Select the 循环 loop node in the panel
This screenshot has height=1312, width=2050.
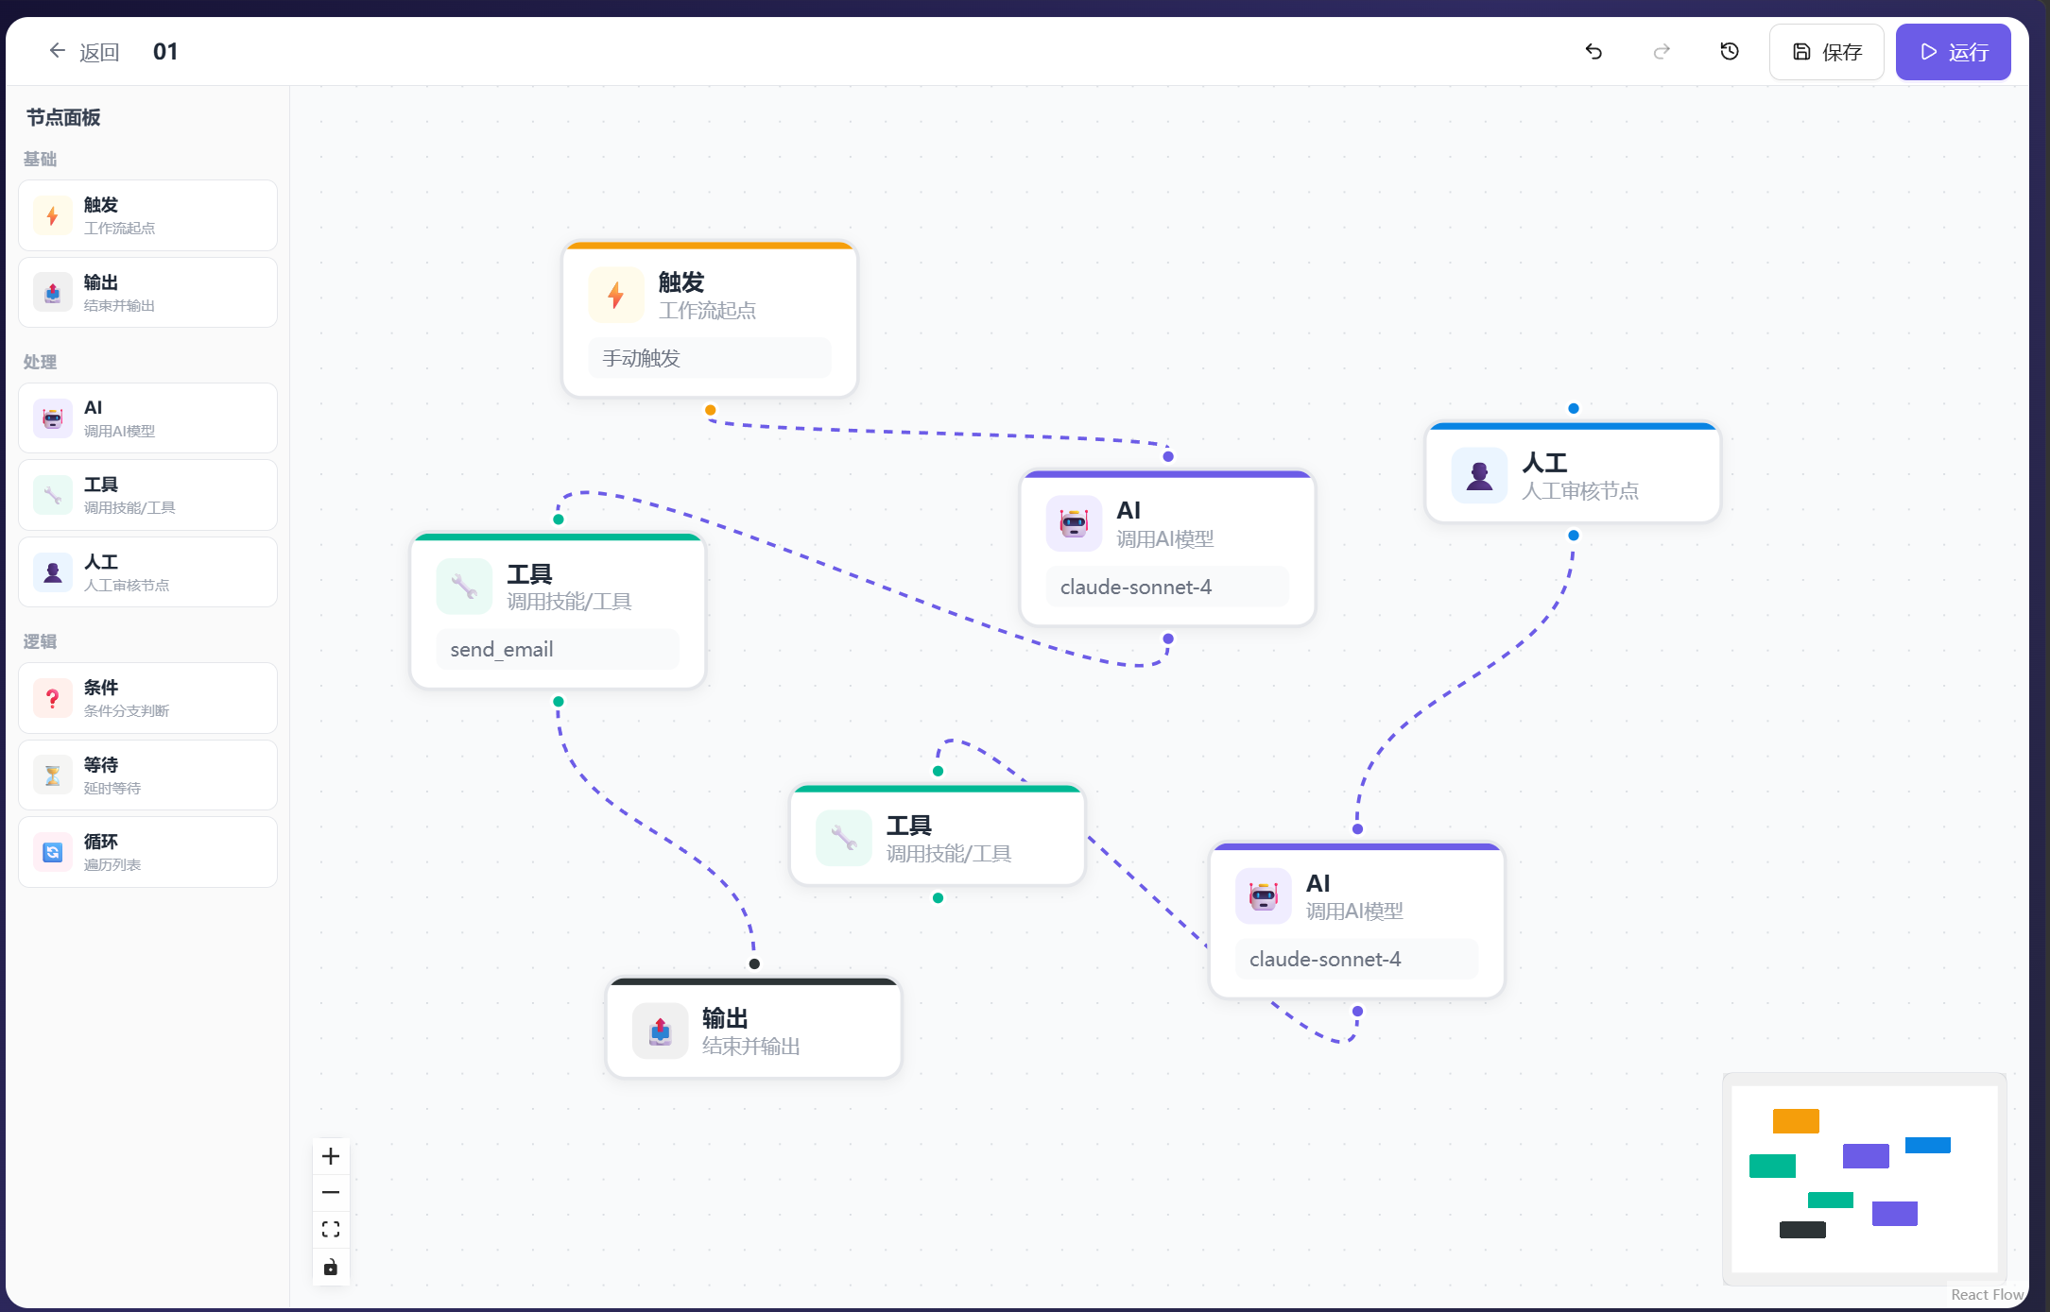coord(147,852)
